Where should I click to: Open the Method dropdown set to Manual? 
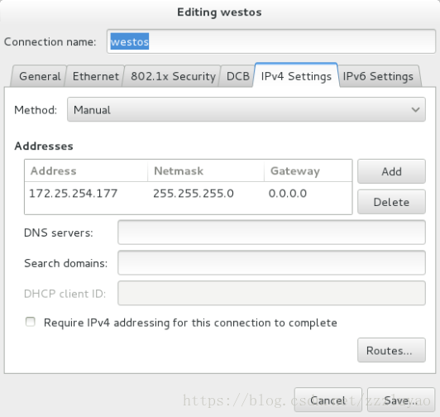tap(246, 109)
